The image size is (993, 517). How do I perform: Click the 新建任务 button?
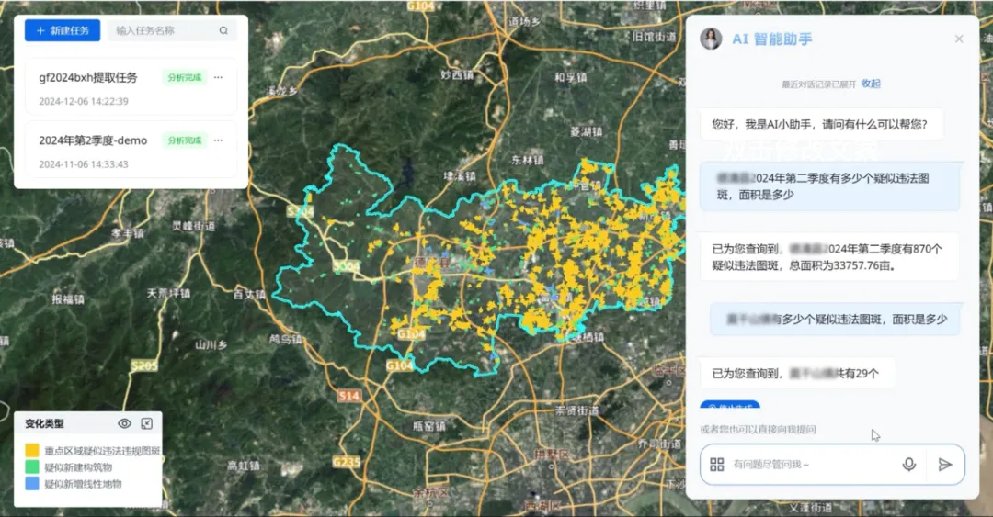click(63, 30)
